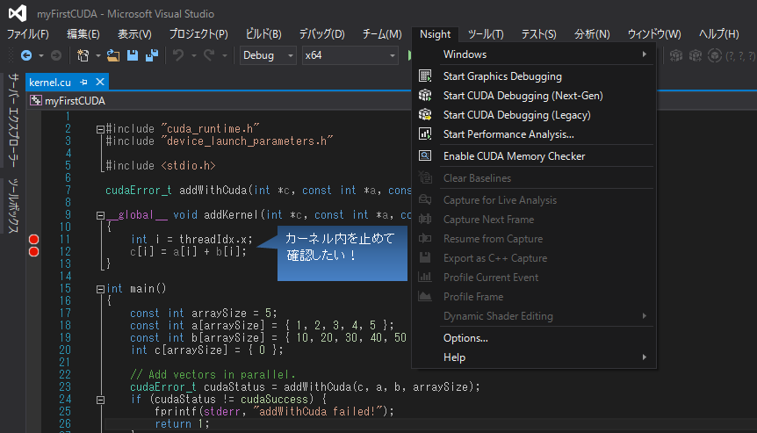757x433 pixels.
Task: Open the テスト(S) menu
Action: [539, 33]
